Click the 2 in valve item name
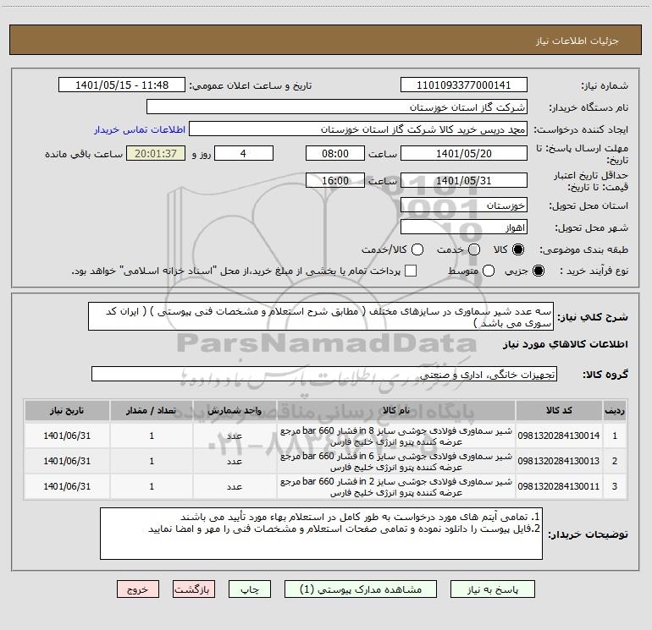Screen dimensions: 652x630 [x=396, y=487]
